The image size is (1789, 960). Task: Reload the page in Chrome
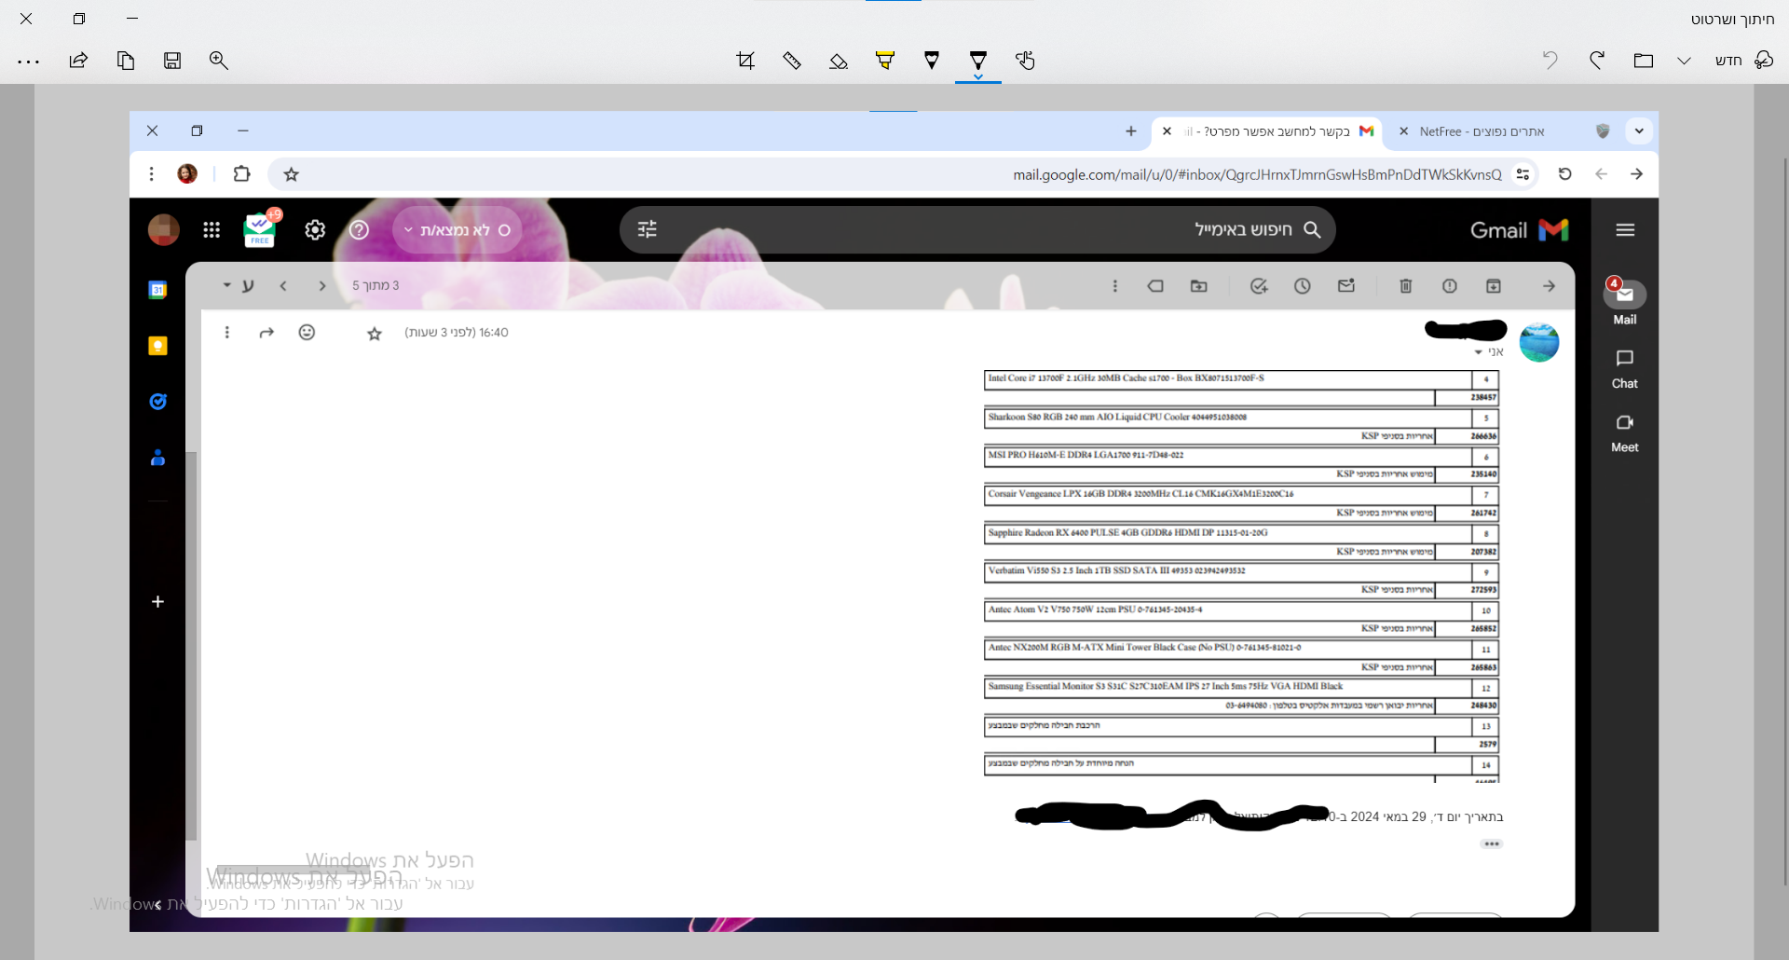pyautogui.click(x=1565, y=174)
